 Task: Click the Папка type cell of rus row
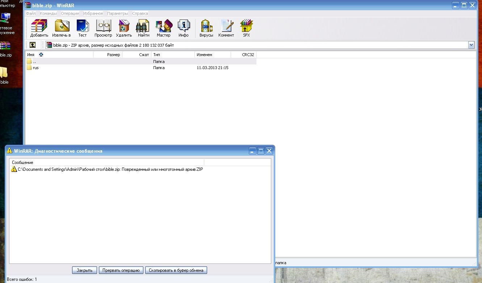[x=159, y=68]
